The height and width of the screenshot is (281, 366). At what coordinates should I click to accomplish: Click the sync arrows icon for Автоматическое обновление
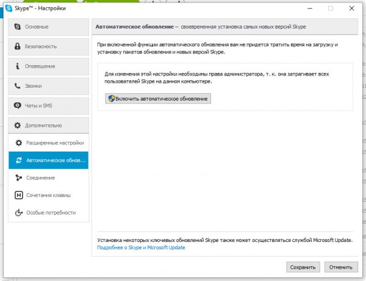(19, 160)
